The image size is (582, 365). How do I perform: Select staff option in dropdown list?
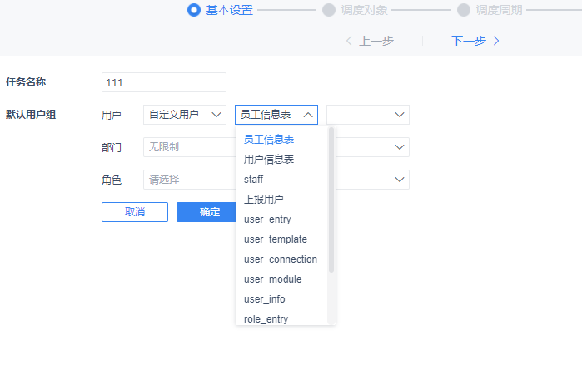point(254,180)
